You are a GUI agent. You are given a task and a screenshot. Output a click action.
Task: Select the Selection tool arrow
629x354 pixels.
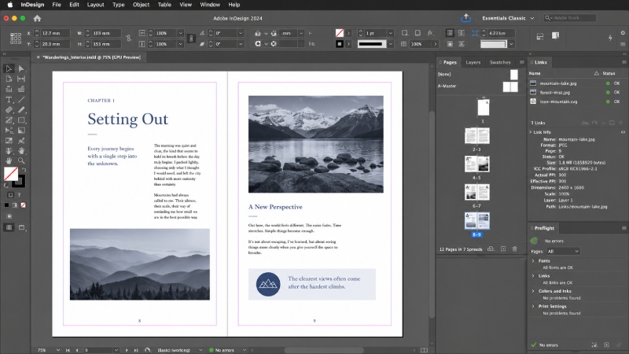9,68
